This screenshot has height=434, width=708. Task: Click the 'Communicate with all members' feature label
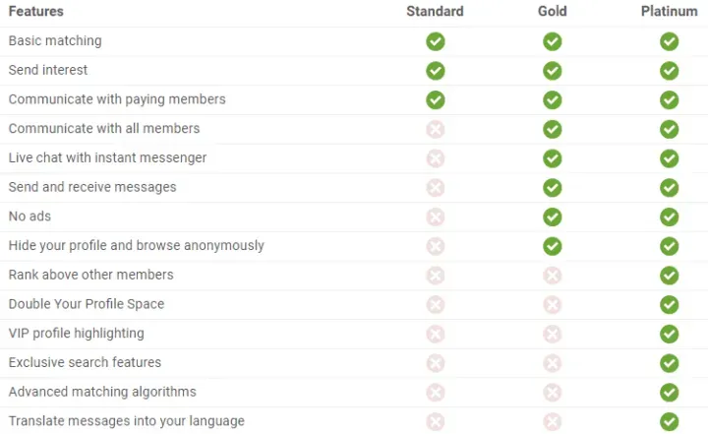(x=104, y=128)
